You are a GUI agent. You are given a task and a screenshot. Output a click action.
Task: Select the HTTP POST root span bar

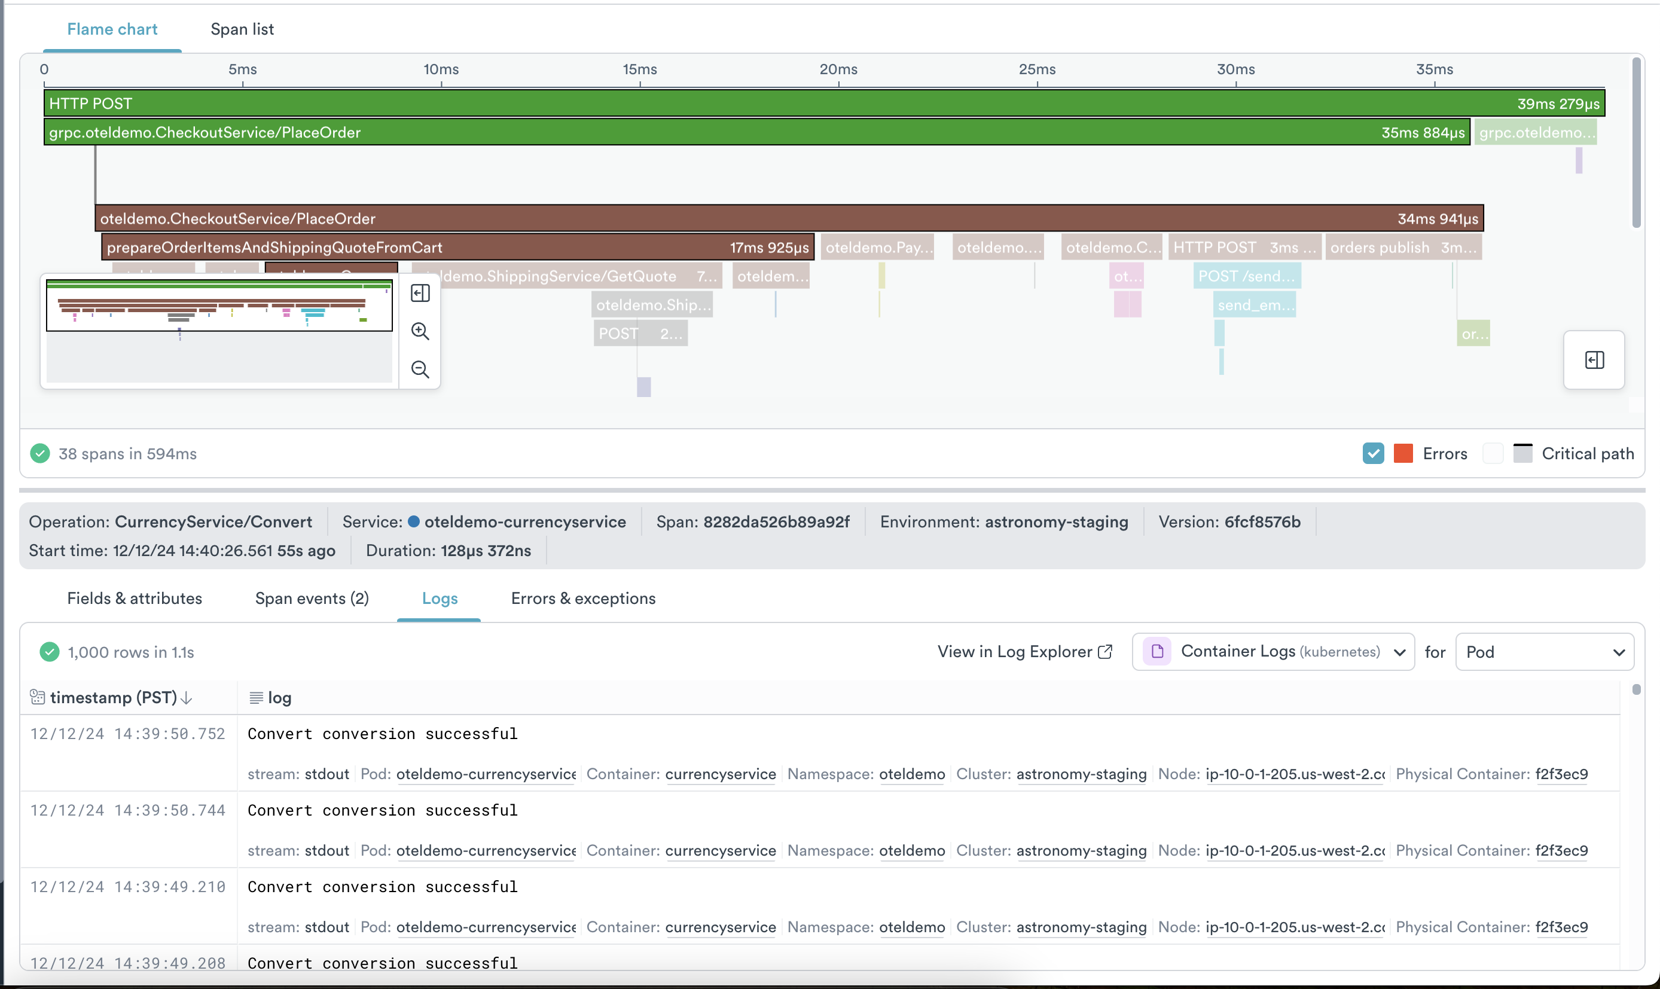825,103
